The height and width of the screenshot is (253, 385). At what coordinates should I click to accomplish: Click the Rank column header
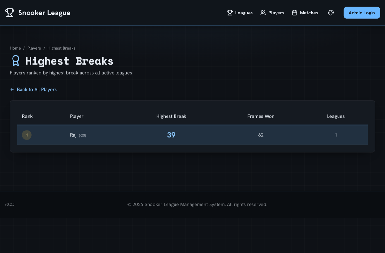click(27, 116)
